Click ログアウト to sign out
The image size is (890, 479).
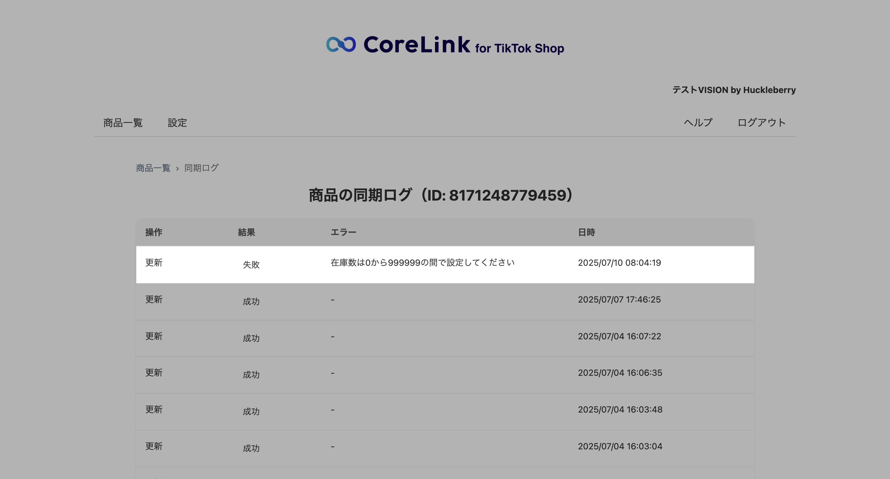pos(761,123)
